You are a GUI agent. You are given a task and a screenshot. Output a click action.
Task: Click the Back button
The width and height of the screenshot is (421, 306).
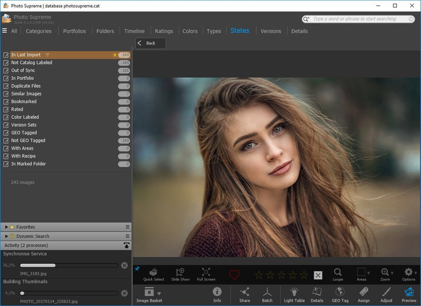coord(150,43)
